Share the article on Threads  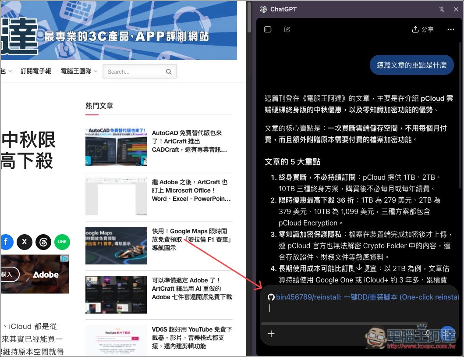pyautogui.click(x=43, y=242)
